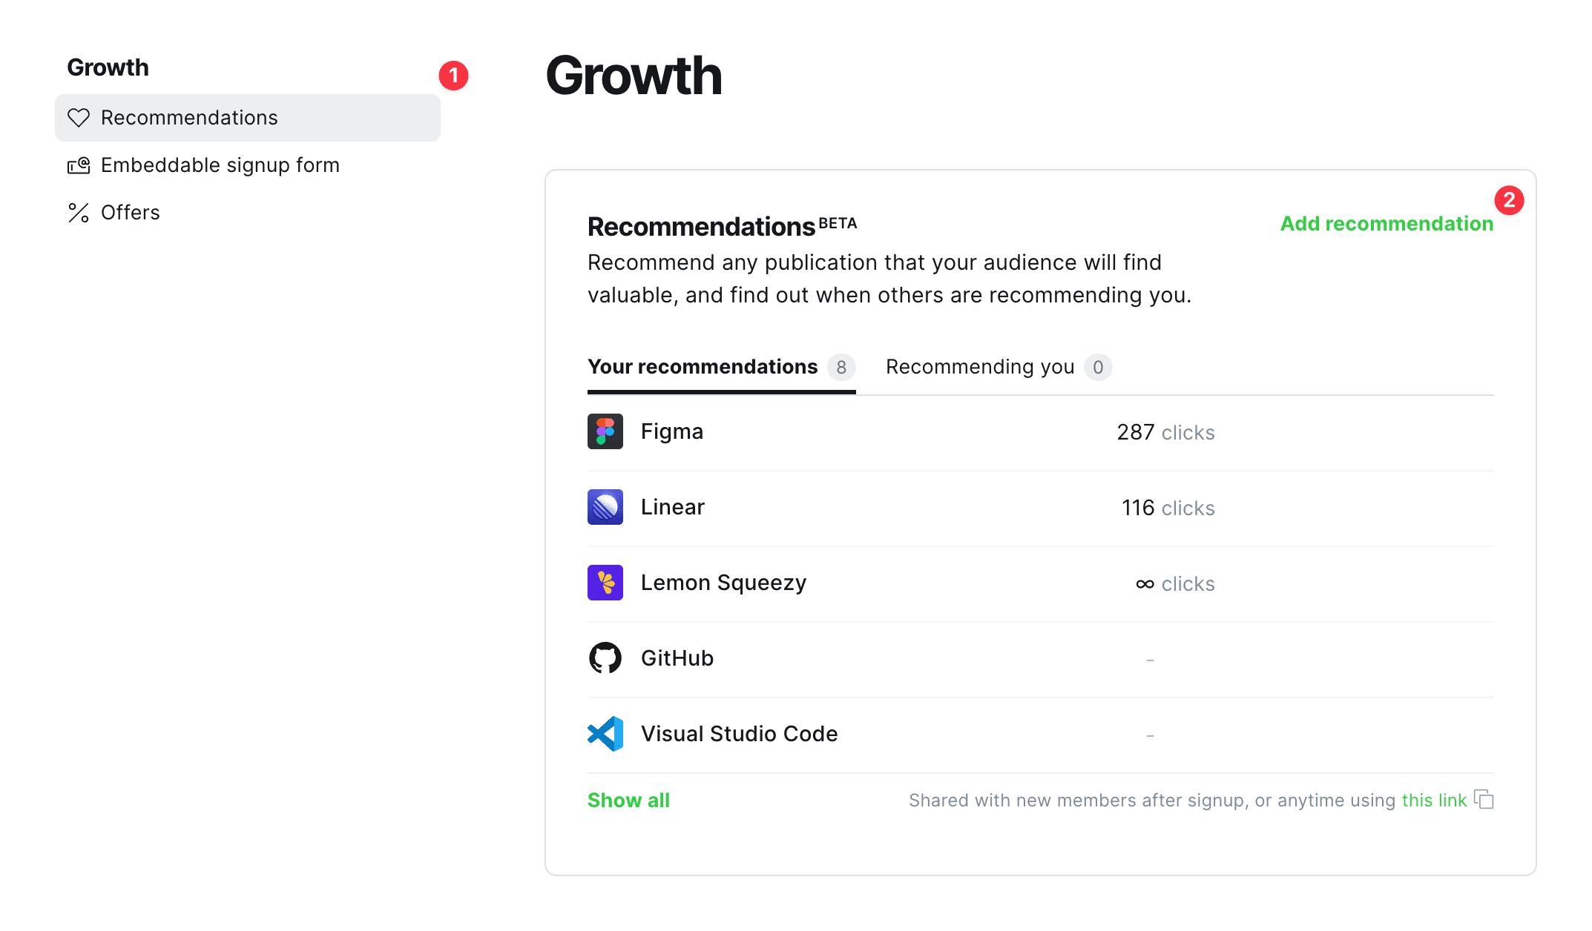The height and width of the screenshot is (931, 1592).
Task: Select Recommendations in the Growth sidebar
Action: tap(189, 117)
